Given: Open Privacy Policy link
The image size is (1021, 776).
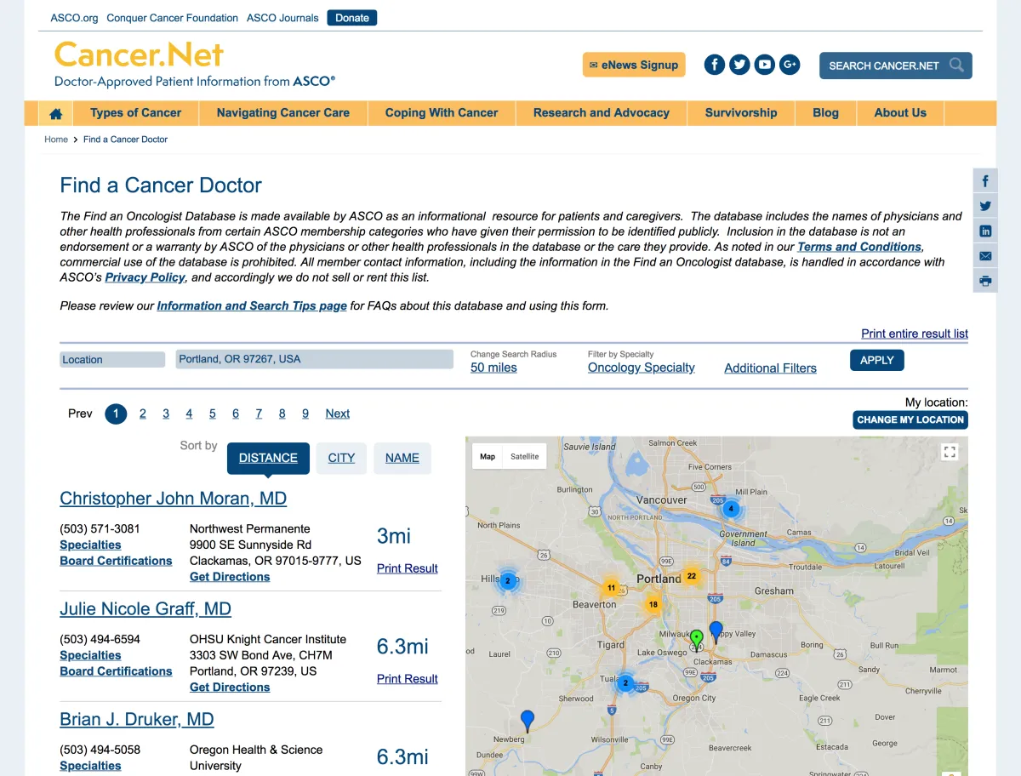Looking at the screenshot, I should [145, 277].
